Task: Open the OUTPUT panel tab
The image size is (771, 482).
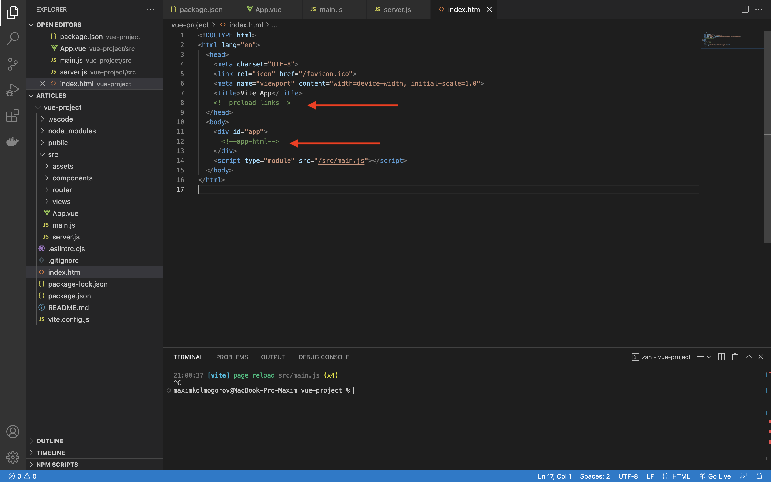Action: tap(273, 357)
